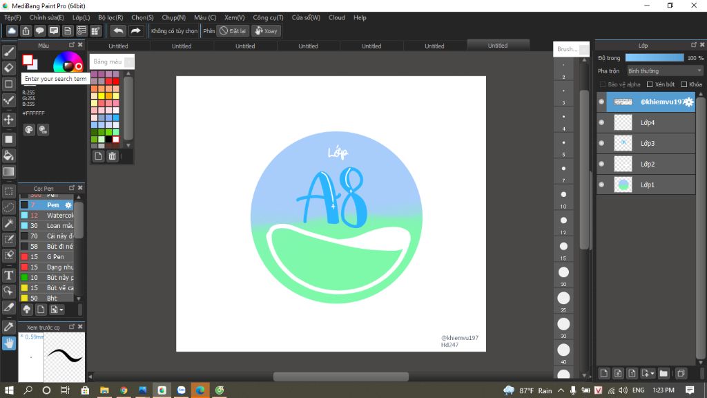
Task: Pick the black swatch in palette
Action: tap(108, 140)
